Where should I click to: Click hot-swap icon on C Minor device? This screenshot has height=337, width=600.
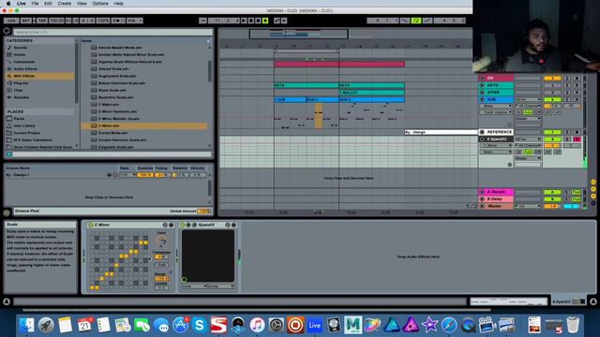[165, 225]
